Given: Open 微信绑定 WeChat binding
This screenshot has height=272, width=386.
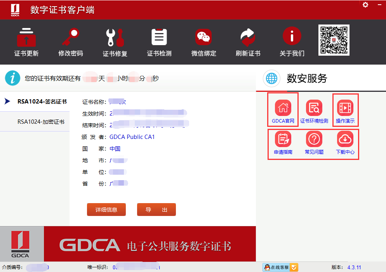Looking at the screenshot, I should pyautogui.click(x=203, y=42).
